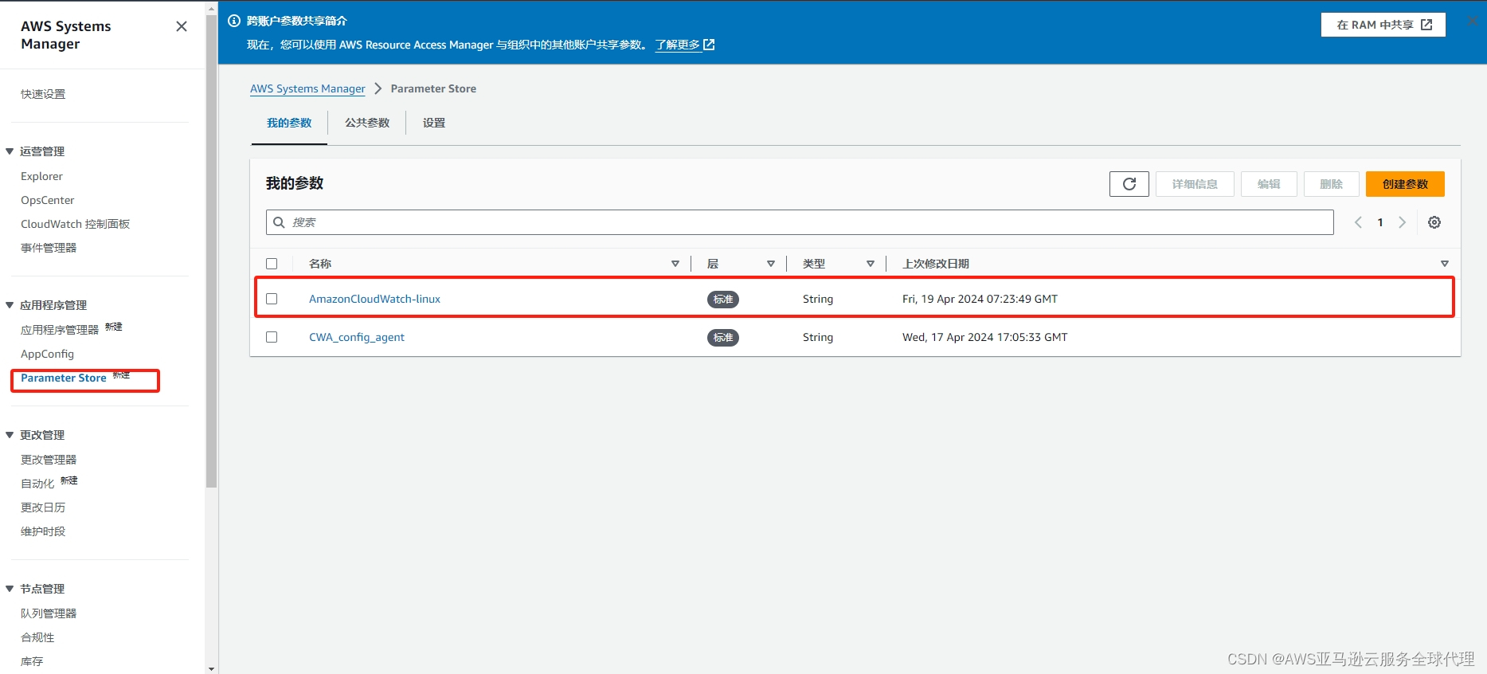Open 合规性 in sidebar
Image resolution: width=1487 pixels, height=674 pixels.
click(37, 637)
